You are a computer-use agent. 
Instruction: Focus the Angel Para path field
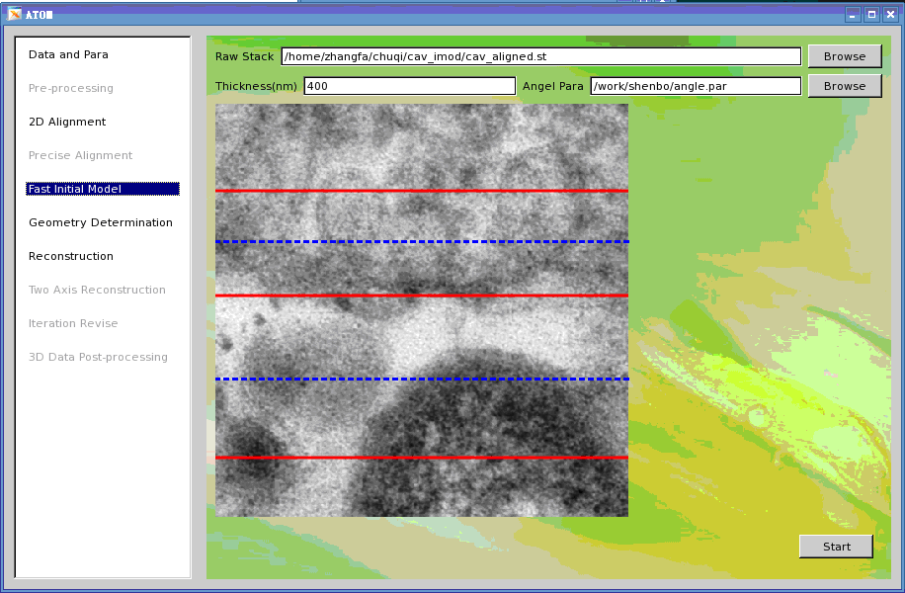point(695,86)
